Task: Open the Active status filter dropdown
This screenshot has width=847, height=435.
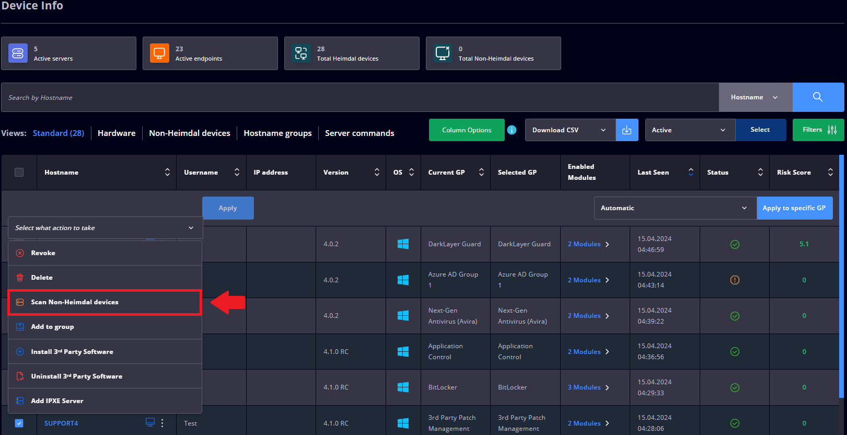Action: point(690,130)
